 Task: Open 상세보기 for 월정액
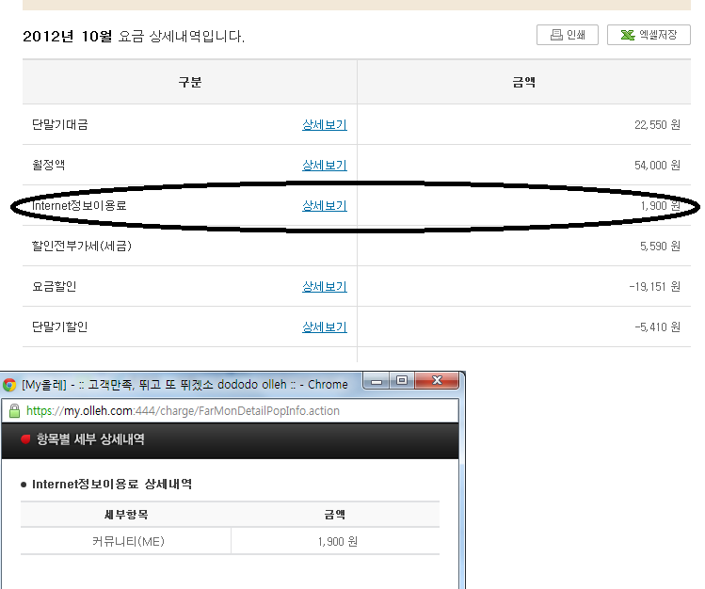pyautogui.click(x=324, y=165)
